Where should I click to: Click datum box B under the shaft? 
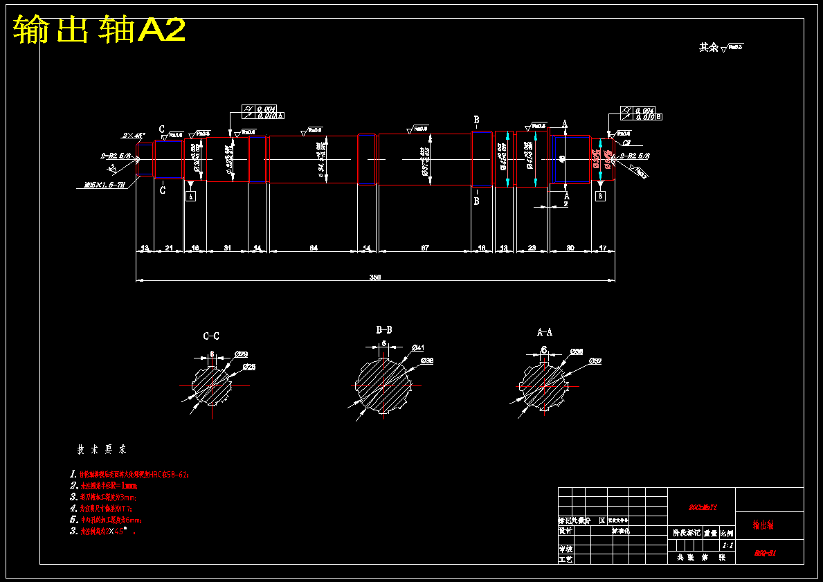coord(600,196)
